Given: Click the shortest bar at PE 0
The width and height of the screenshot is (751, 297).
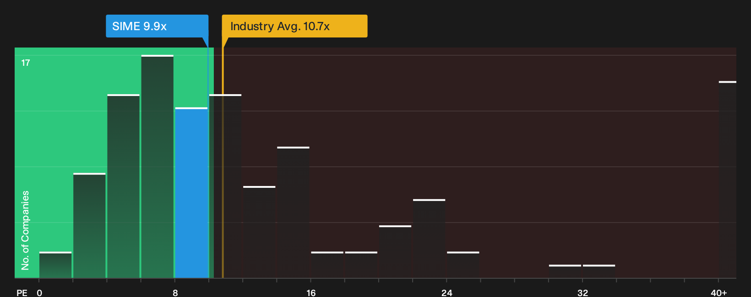Looking at the screenshot, I should point(55,265).
